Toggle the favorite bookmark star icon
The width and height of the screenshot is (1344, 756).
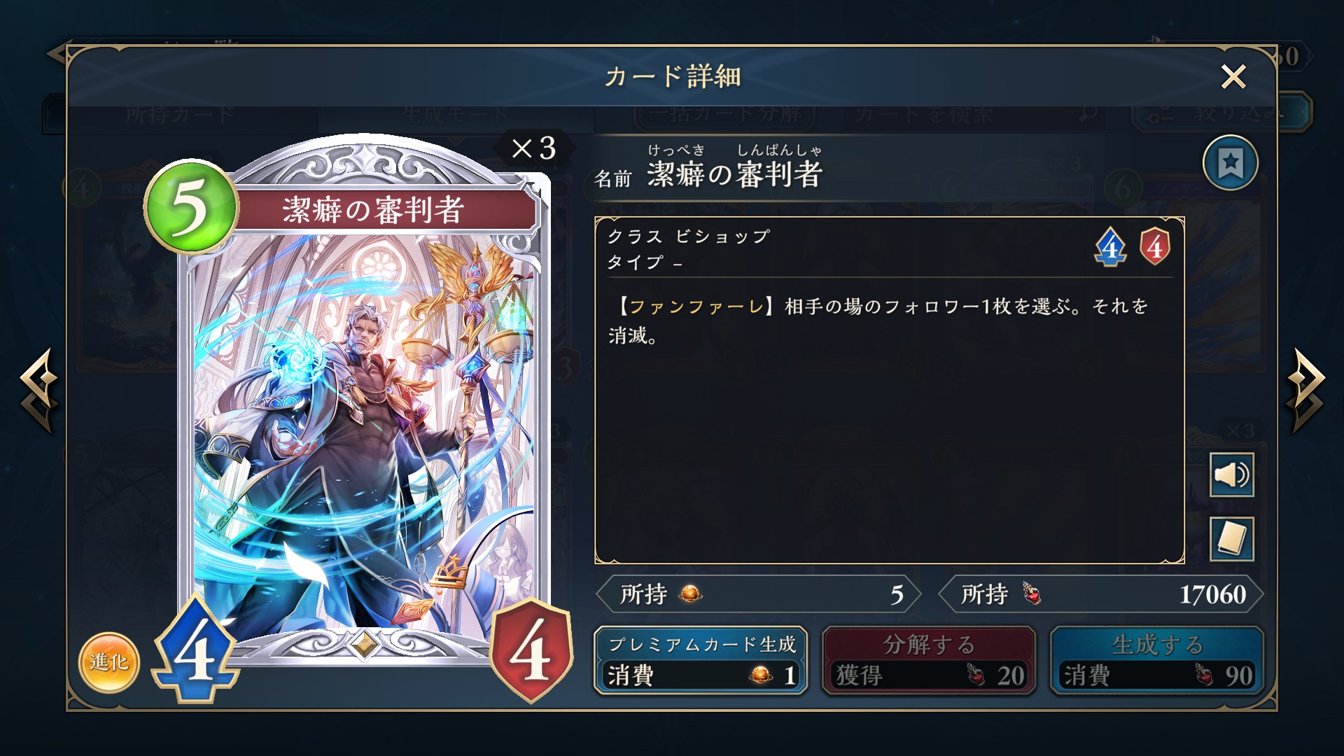pos(1230,163)
